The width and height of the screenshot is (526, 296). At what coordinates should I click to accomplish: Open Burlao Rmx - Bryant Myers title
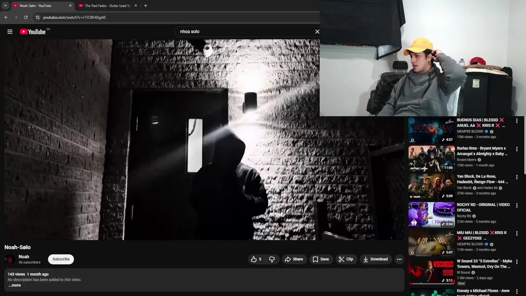click(482, 151)
